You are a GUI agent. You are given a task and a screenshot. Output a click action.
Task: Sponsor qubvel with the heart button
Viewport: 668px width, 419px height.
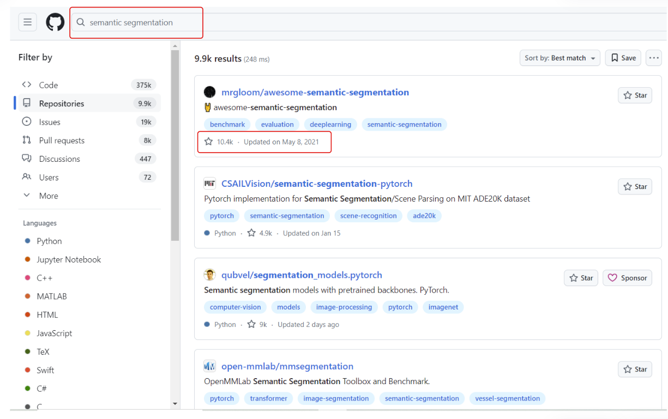click(x=627, y=278)
